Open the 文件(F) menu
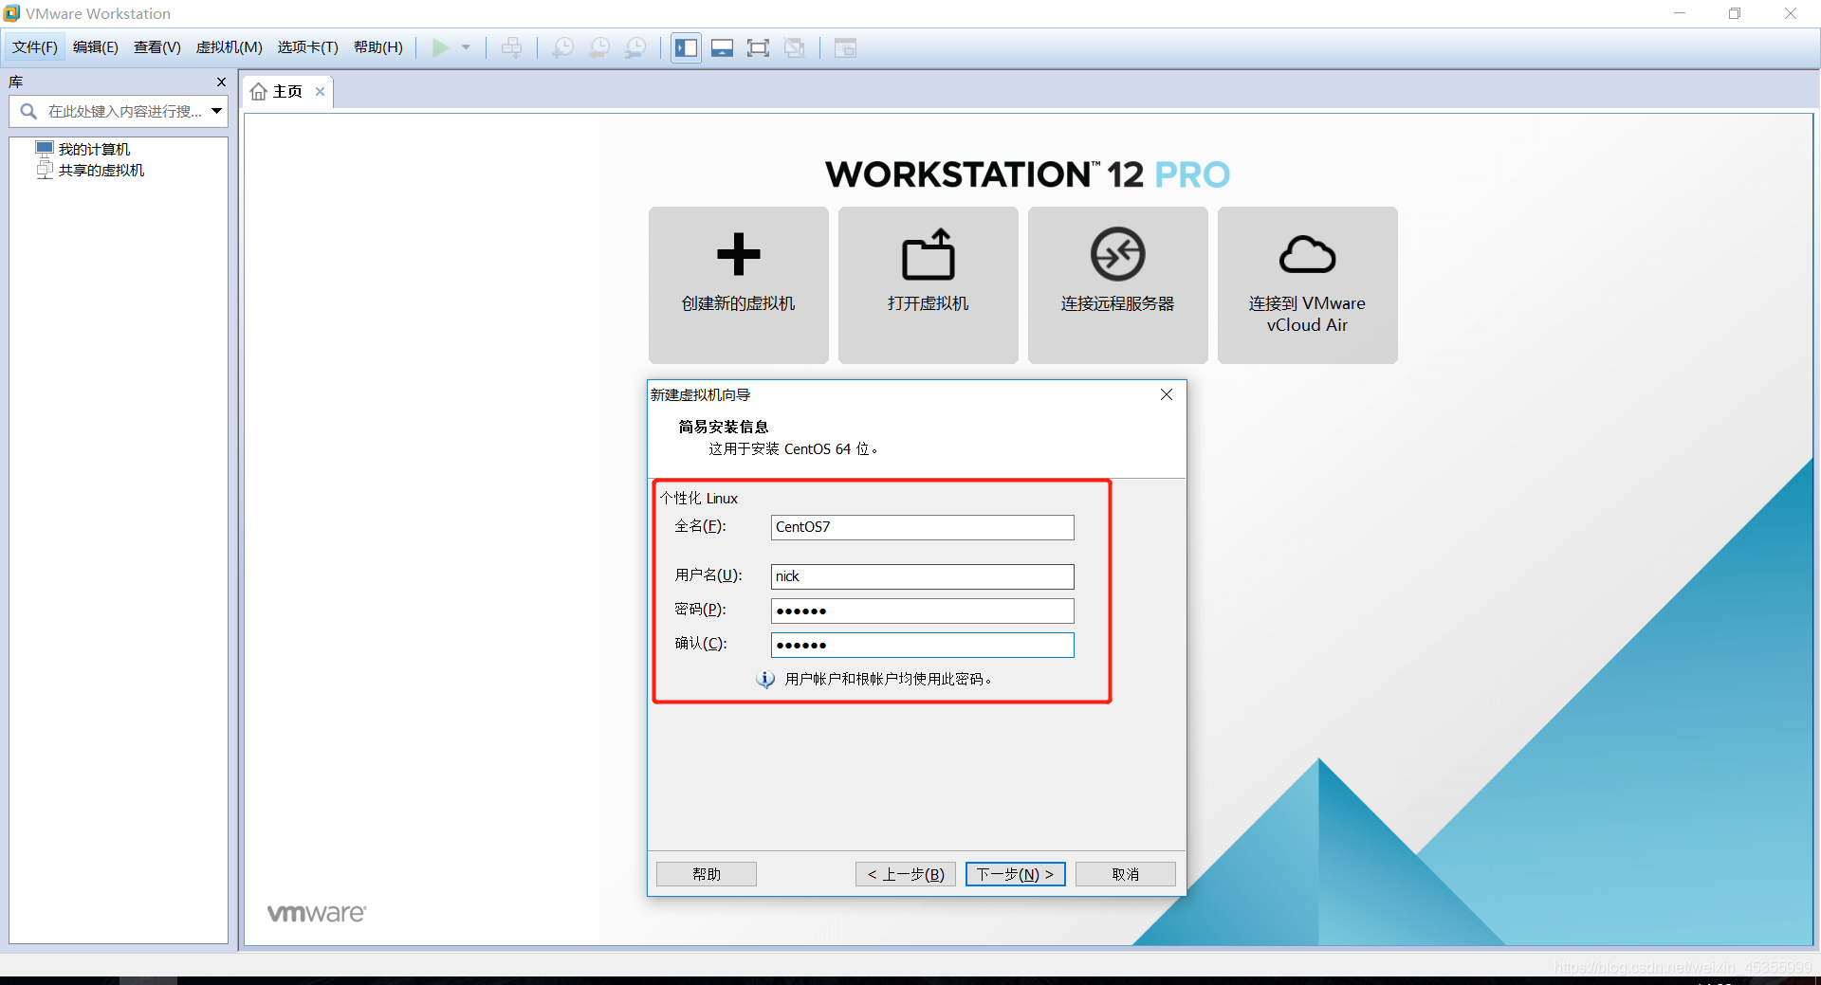 (35, 47)
